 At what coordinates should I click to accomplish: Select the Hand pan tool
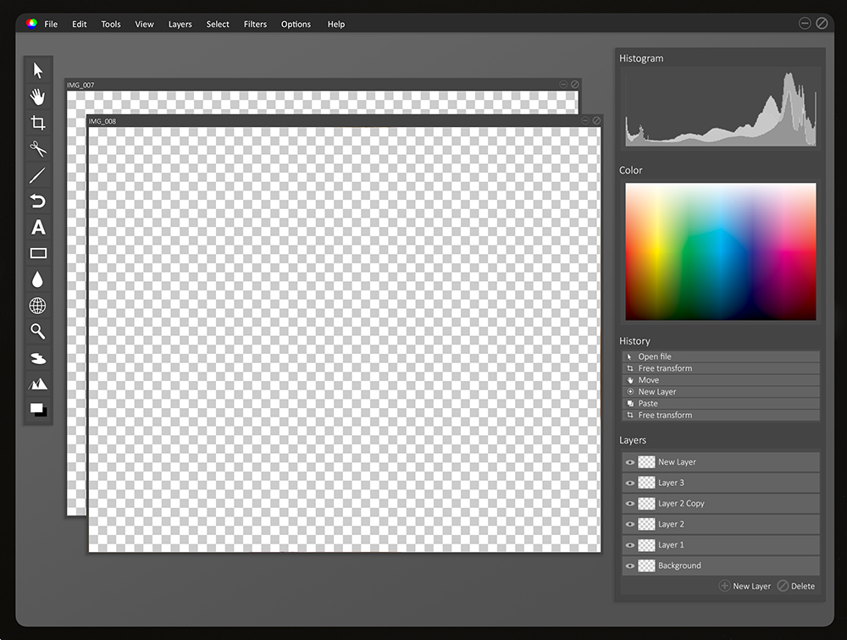coord(38,97)
